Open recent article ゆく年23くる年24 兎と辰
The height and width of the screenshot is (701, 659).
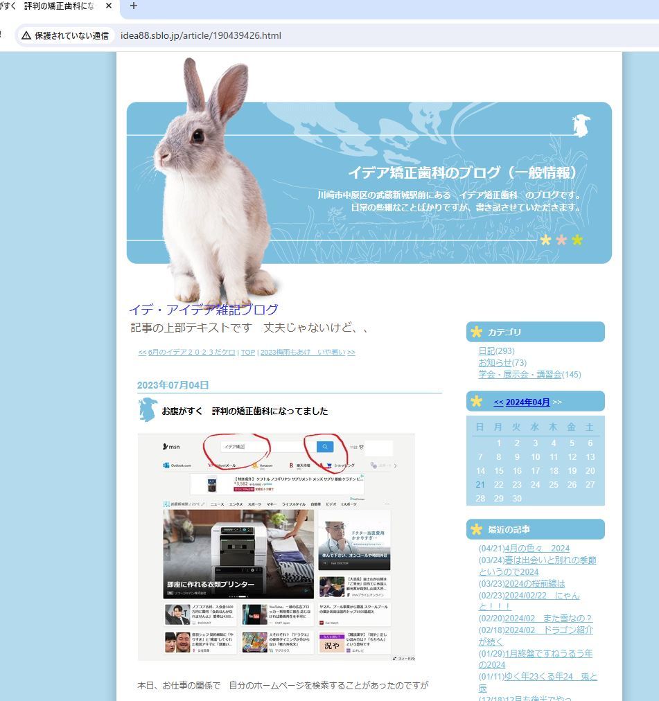[x=538, y=682]
